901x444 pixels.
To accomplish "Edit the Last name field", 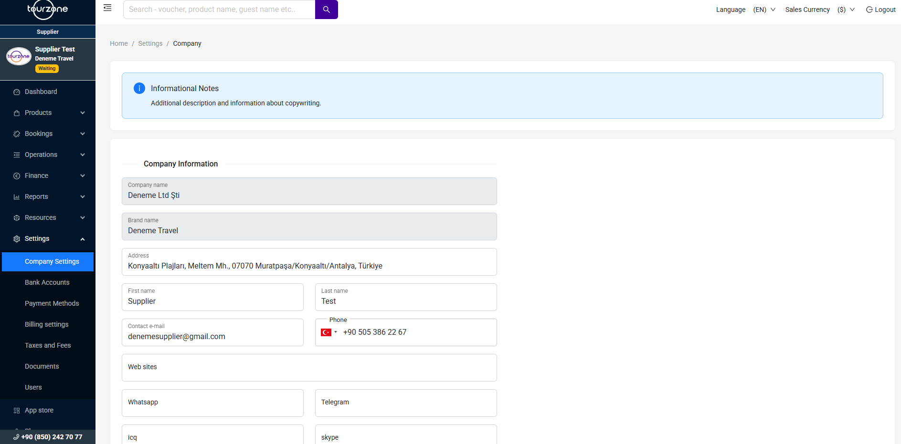I will [406, 297].
